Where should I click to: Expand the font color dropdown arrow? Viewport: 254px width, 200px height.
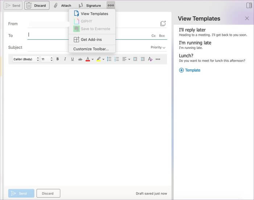[x=93, y=59]
